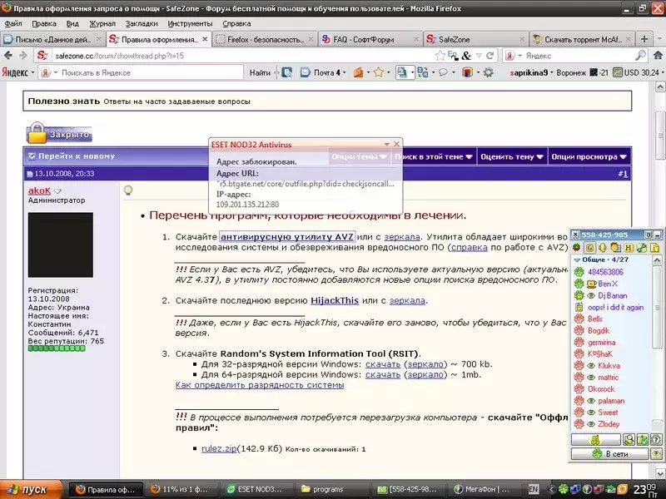The image size is (666, 499).
Task: Click the akoK avatar image
Action: [60, 245]
